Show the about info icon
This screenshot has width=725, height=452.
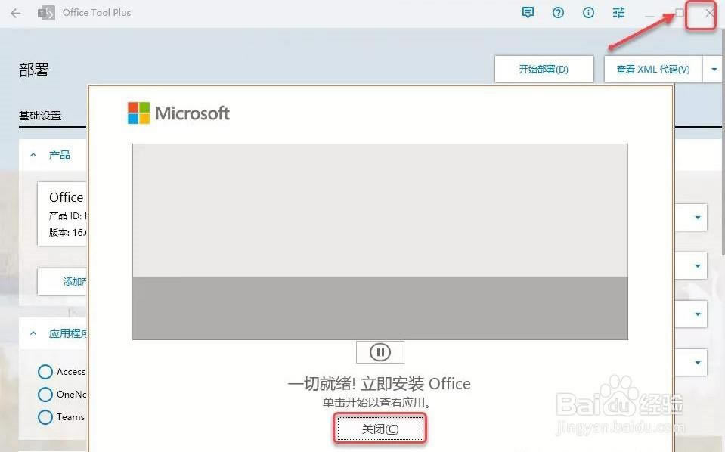(588, 13)
